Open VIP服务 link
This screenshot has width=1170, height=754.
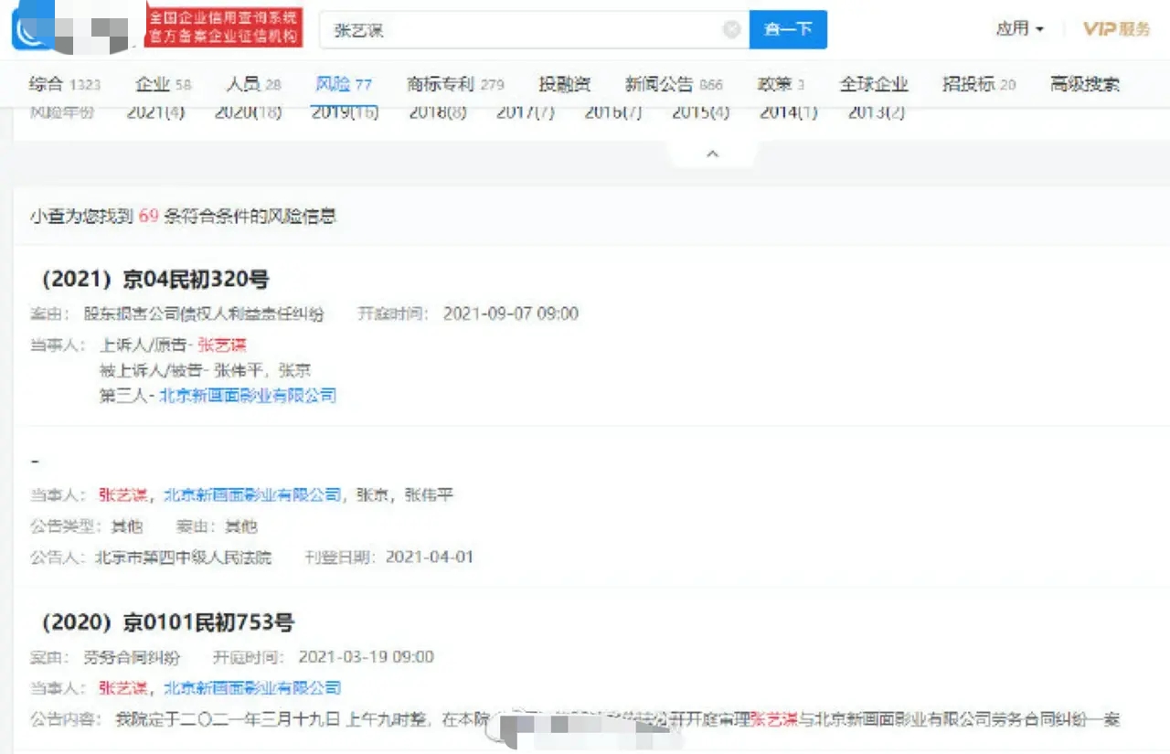click(1116, 29)
